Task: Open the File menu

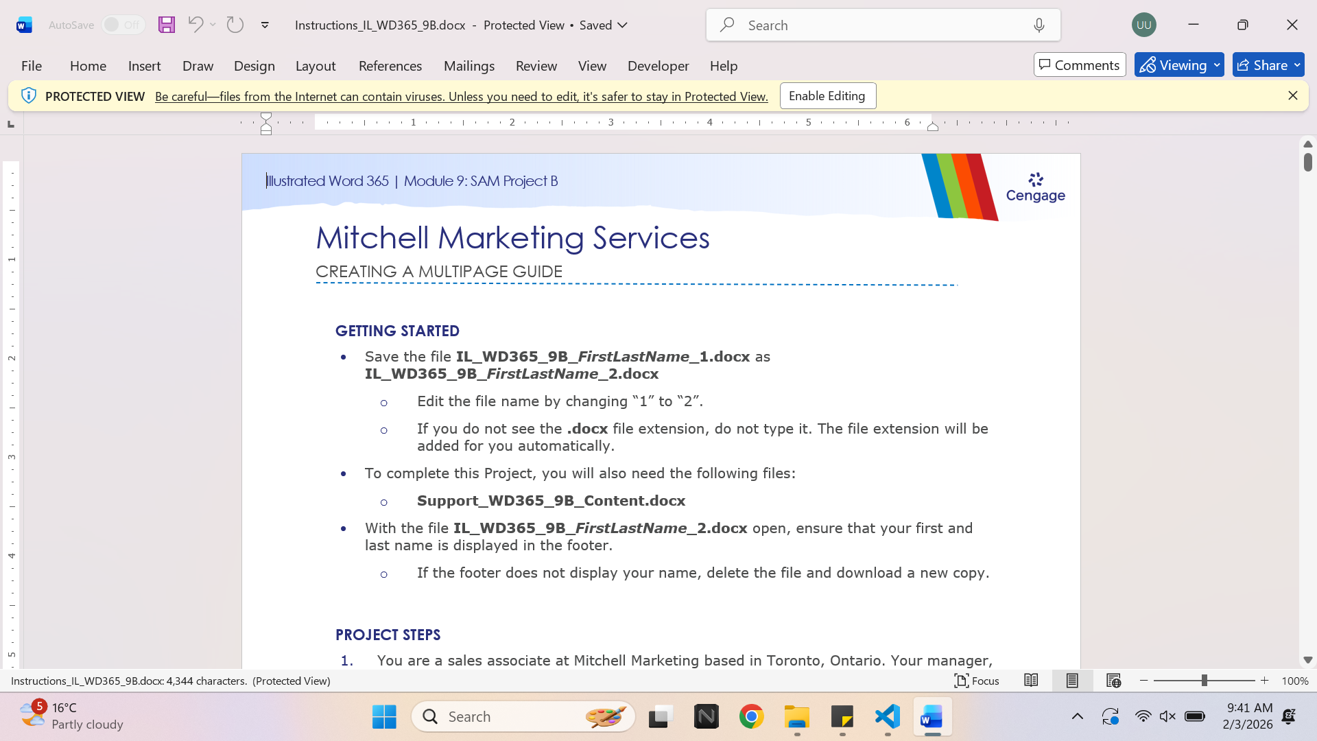Action: click(x=32, y=66)
